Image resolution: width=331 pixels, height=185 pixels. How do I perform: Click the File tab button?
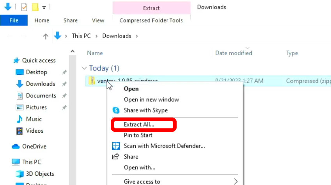click(14, 21)
